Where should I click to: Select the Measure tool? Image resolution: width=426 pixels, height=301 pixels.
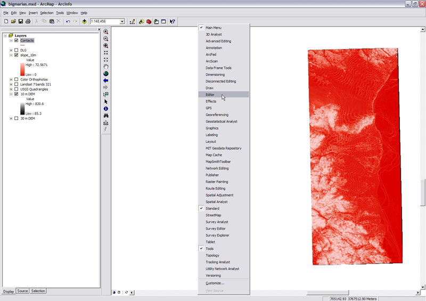(x=106, y=123)
